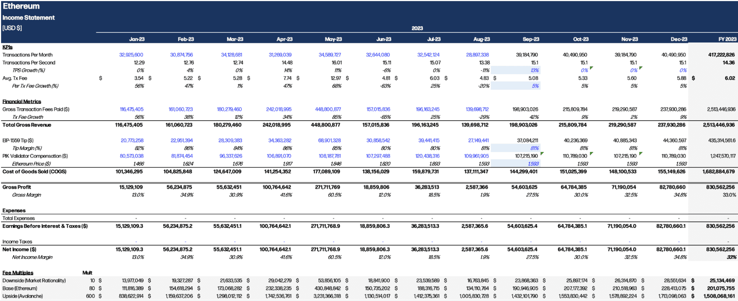Click the green error indicator on Oct-23 TPS Growth
The width and height of the screenshot is (738, 301).
point(591,68)
